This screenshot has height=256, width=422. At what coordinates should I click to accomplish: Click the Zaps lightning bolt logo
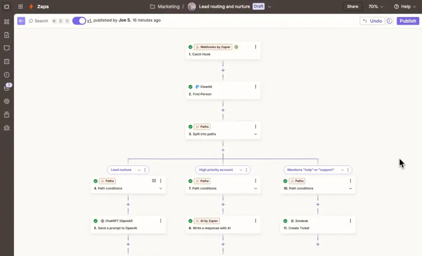[x=31, y=7]
